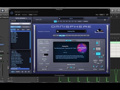Screen dimensions: 120x90
Task: Toggle the Solo button
Action: (x=98, y=49)
